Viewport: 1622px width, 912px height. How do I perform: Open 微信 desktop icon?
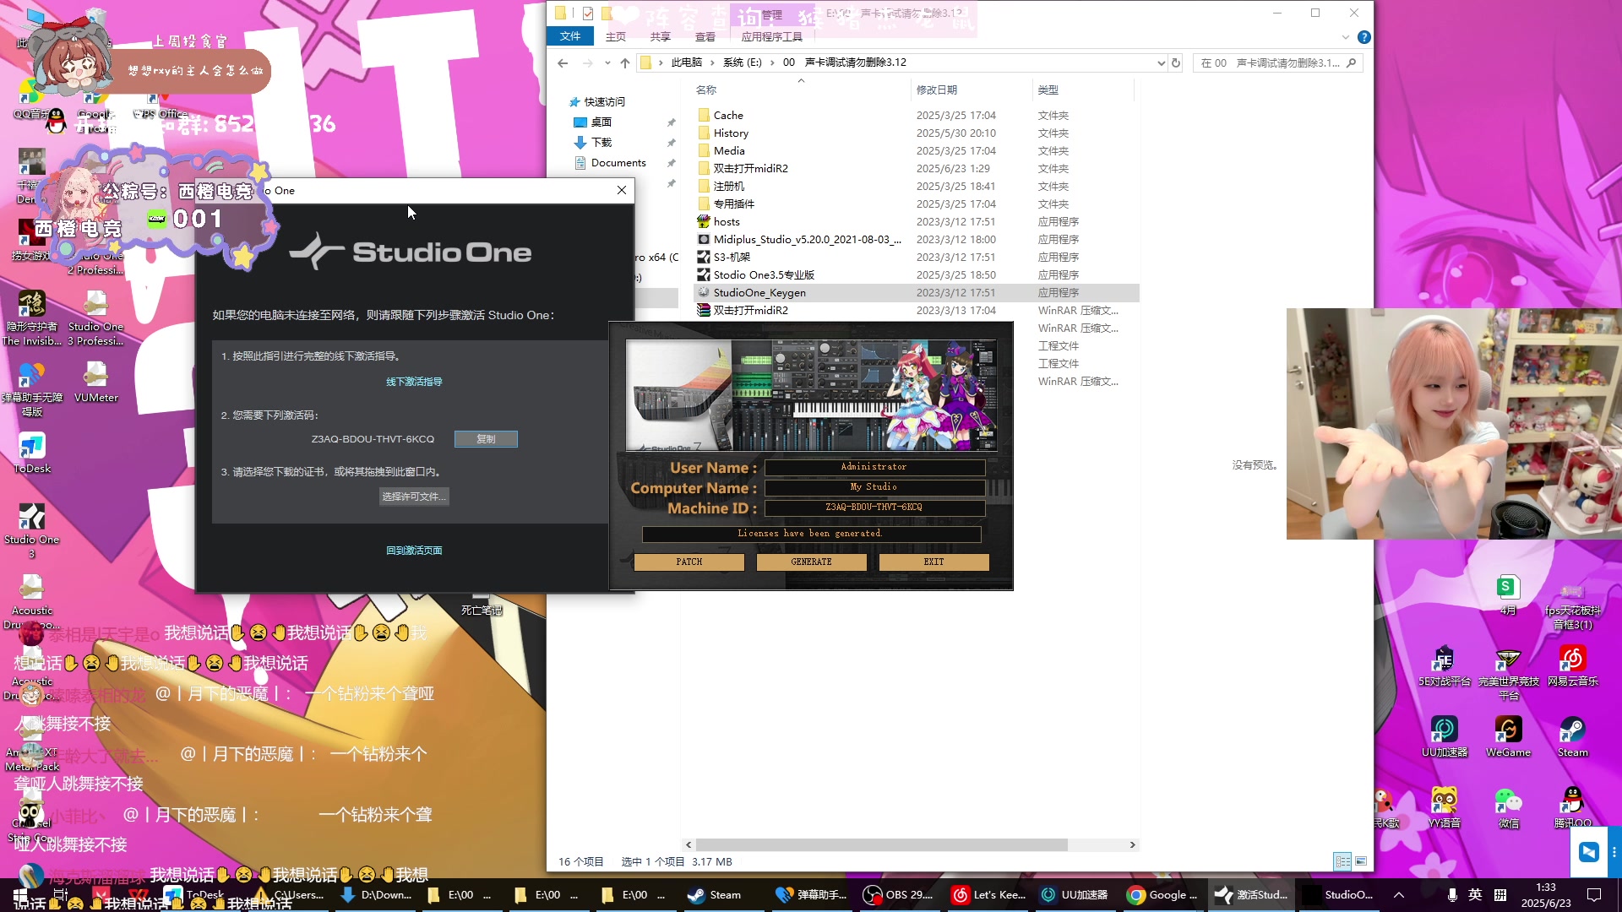click(1508, 807)
